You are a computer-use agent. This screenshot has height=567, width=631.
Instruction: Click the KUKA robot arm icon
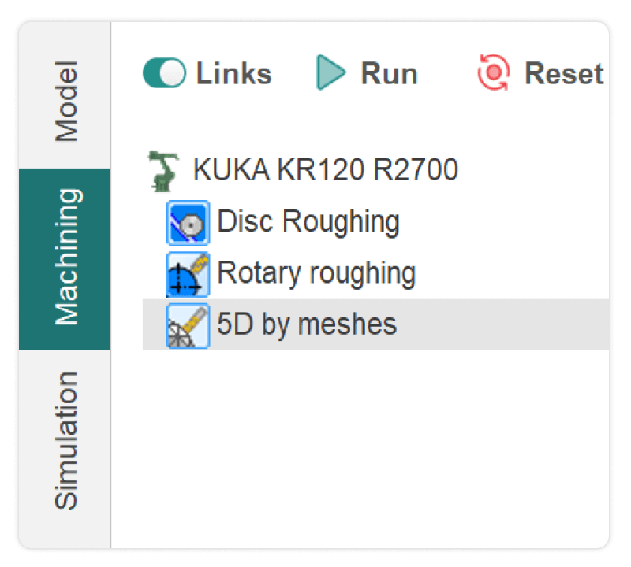(x=163, y=170)
